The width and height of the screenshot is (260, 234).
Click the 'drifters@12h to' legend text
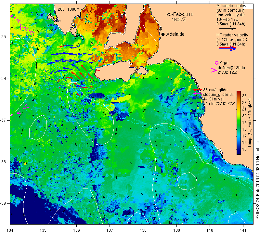(231, 68)
